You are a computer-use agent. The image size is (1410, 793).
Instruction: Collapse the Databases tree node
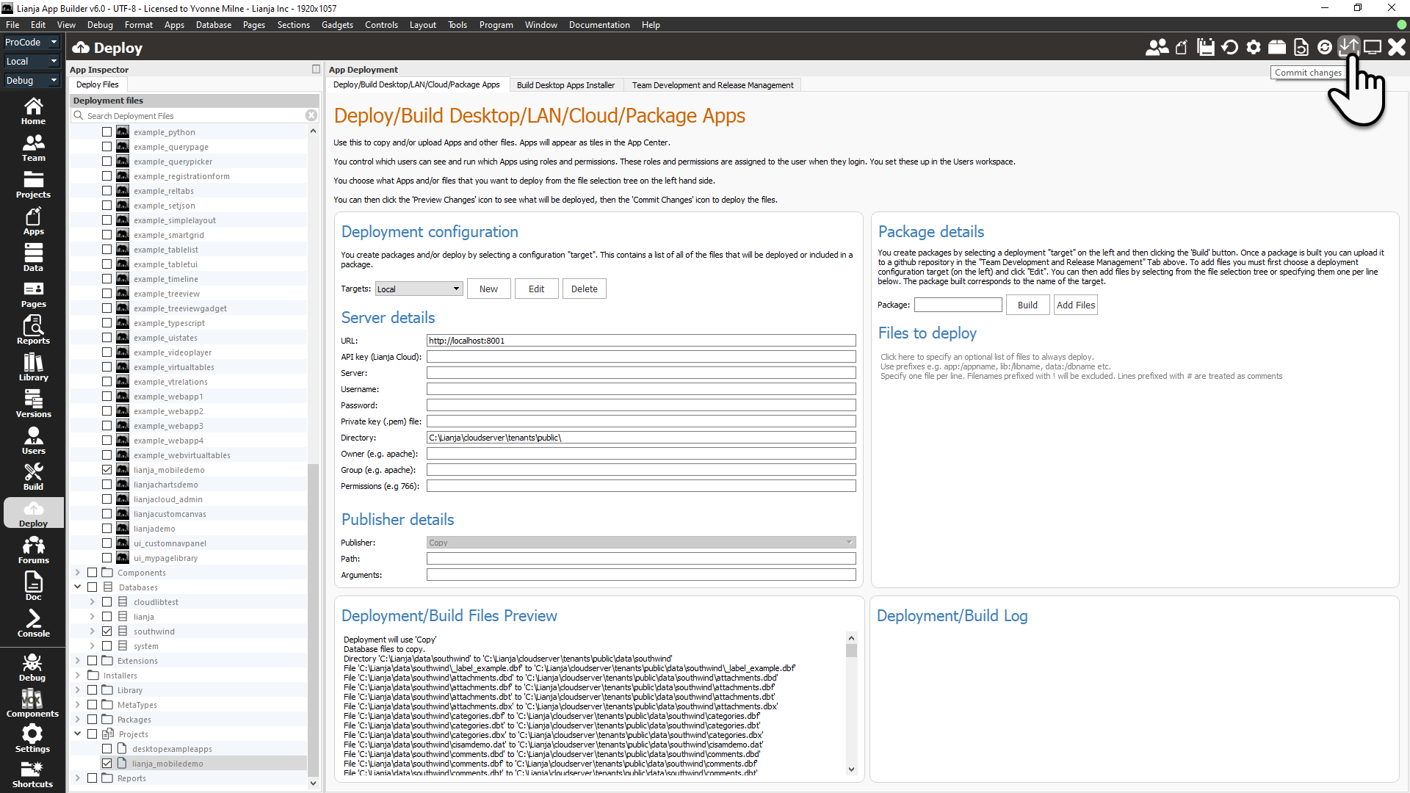click(78, 587)
